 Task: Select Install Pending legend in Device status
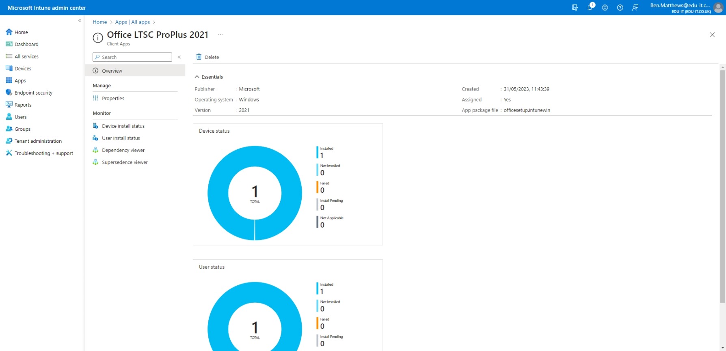coord(330,205)
